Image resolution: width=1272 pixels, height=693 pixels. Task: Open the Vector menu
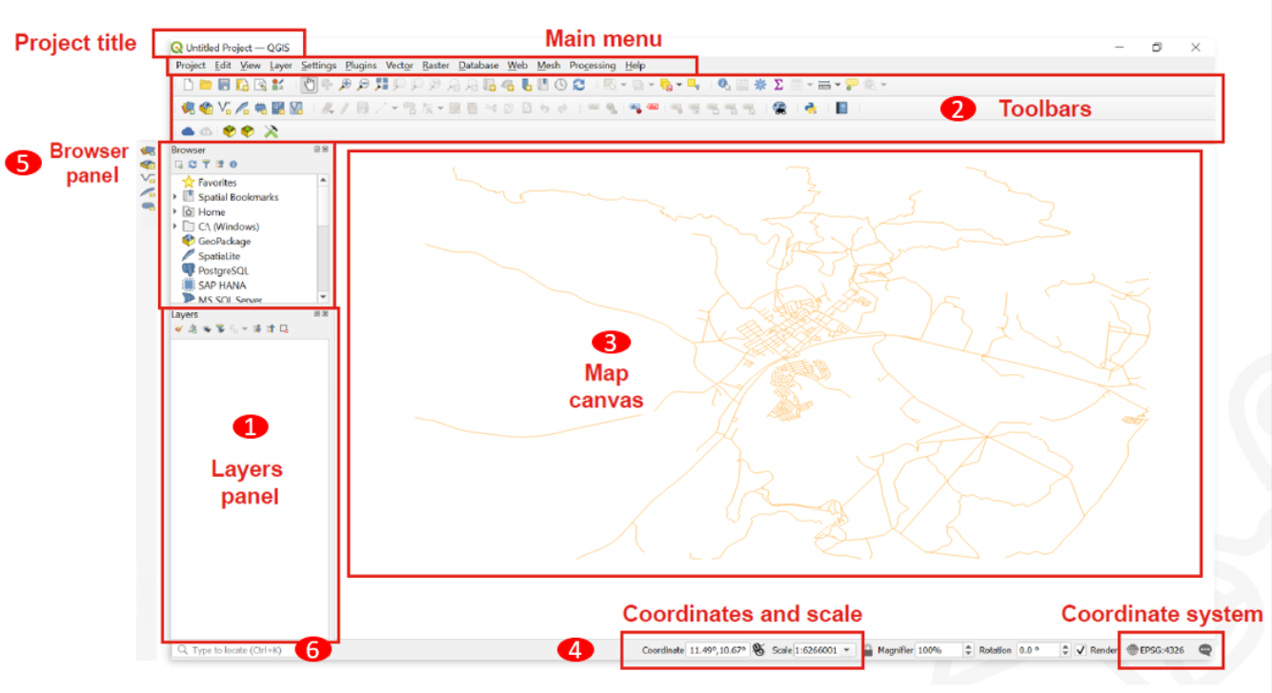399,66
